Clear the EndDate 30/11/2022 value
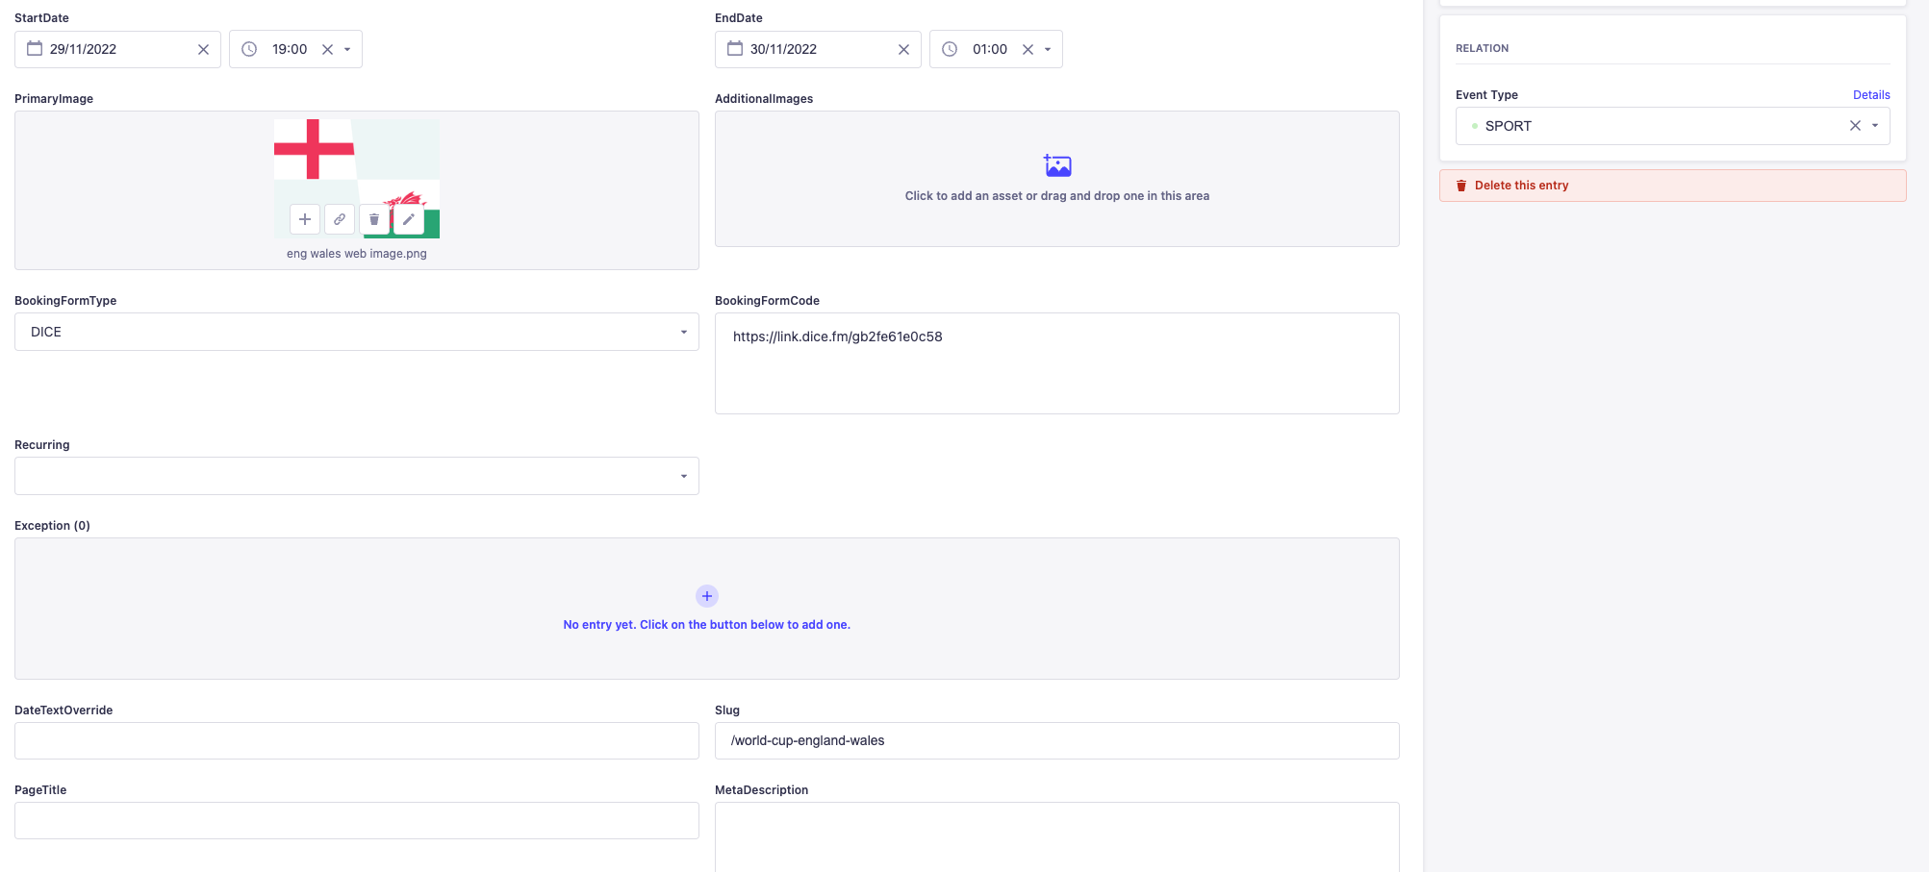The width and height of the screenshot is (1929, 872). (x=903, y=50)
